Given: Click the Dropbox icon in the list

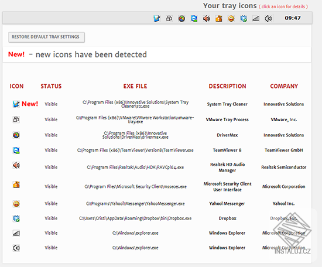Looking at the screenshot, I should pyautogui.click(x=16, y=218).
